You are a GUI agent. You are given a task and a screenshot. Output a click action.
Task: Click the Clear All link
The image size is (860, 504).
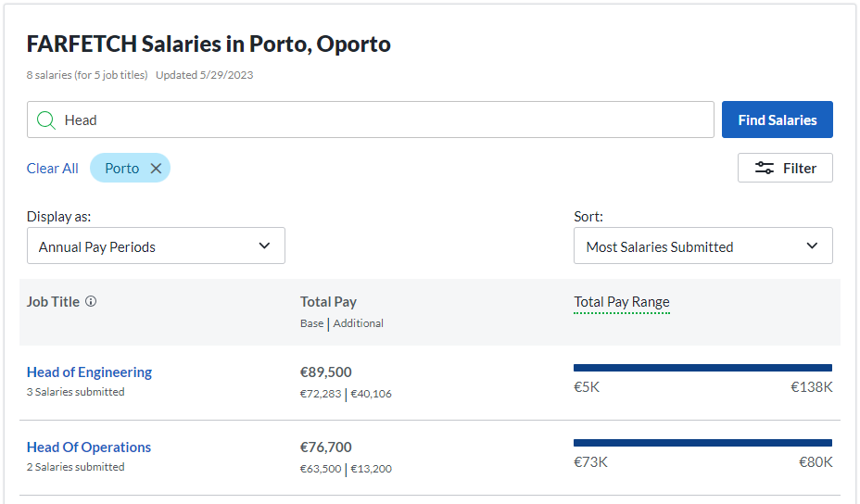(53, 169)
